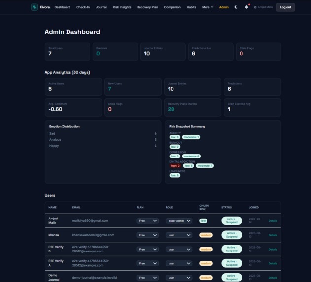This screenshot has height=282, width=311.
Task: Click the CHURN RISK column header
Action: [x=204, y=207]
